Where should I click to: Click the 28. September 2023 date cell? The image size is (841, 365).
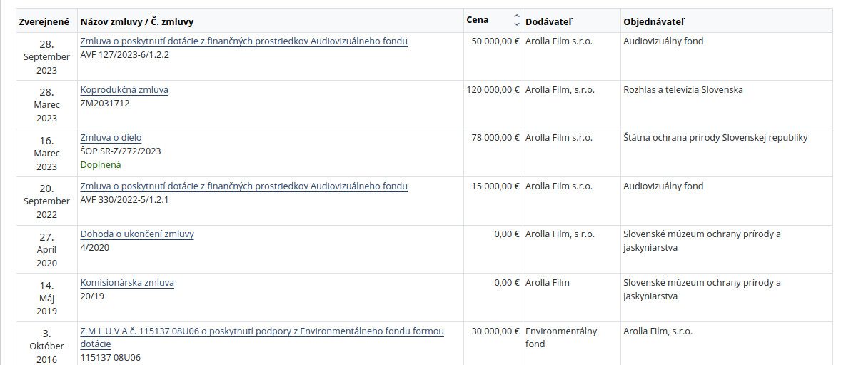pos(46,56)
